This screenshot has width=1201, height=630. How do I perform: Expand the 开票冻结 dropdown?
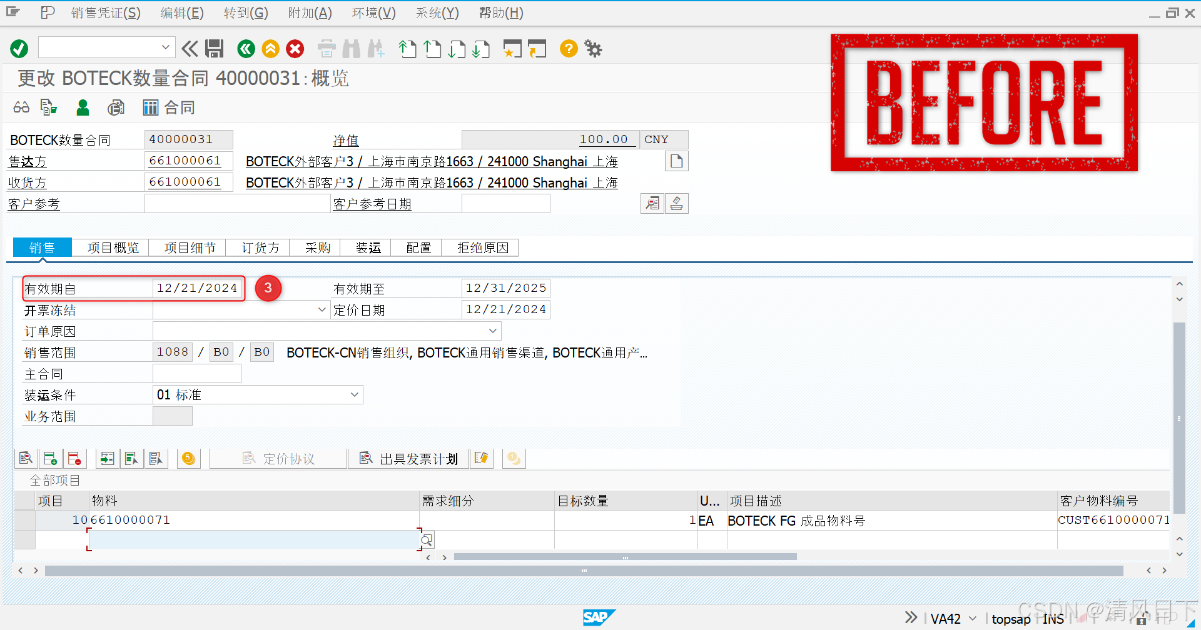pyautogui.click(x=322, y=309)
